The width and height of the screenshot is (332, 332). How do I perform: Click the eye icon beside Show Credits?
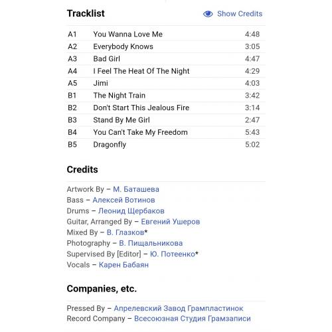tap(208, 14)
